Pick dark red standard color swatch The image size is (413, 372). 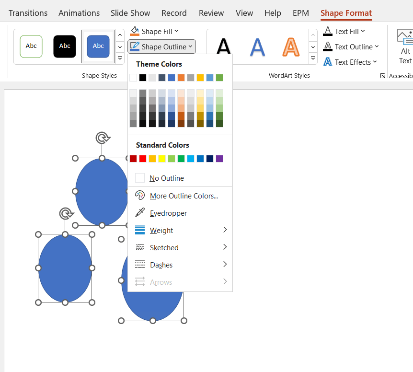click(x=133, y=159)
